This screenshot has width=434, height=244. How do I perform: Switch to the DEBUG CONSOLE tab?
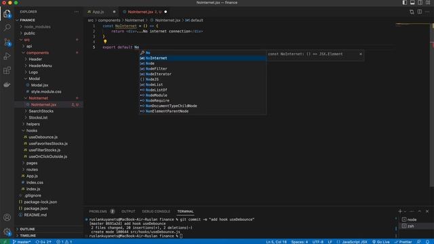[x=156, y=211]
